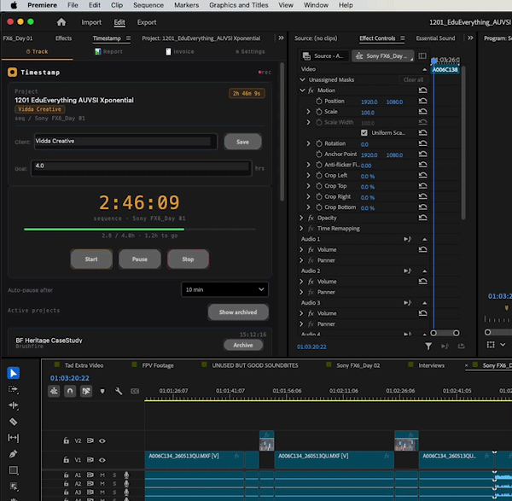Stop the Timestamp timer

point(188,259)
